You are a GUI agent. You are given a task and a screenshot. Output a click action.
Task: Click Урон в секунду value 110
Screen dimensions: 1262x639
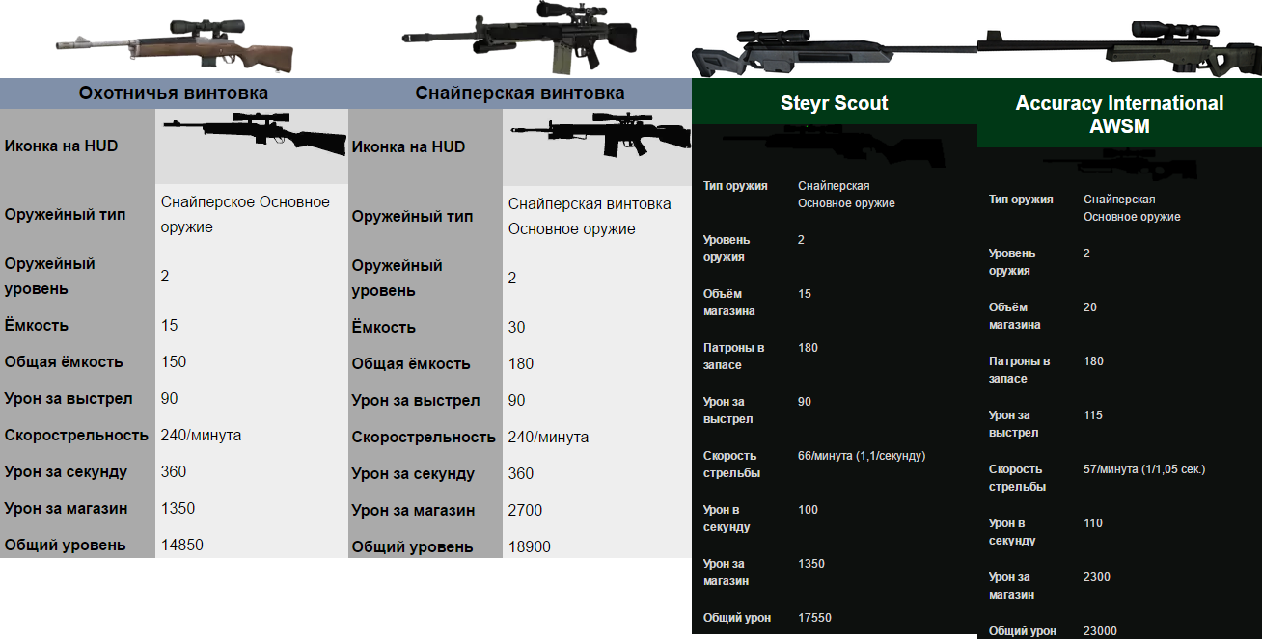pos(1092,522)
